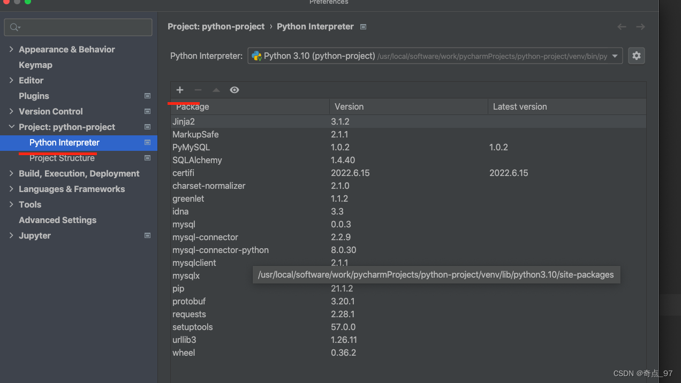Collapse Project: python-project section
Screen dimensions: 681x383
coord(11,127)
